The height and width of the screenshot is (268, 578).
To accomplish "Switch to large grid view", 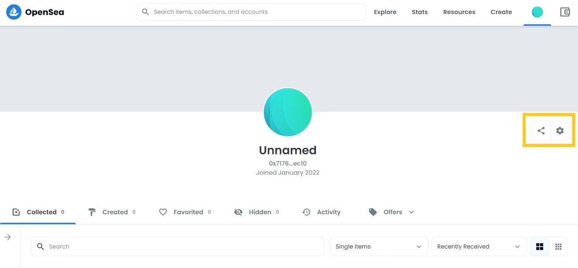I will point(540,247).
